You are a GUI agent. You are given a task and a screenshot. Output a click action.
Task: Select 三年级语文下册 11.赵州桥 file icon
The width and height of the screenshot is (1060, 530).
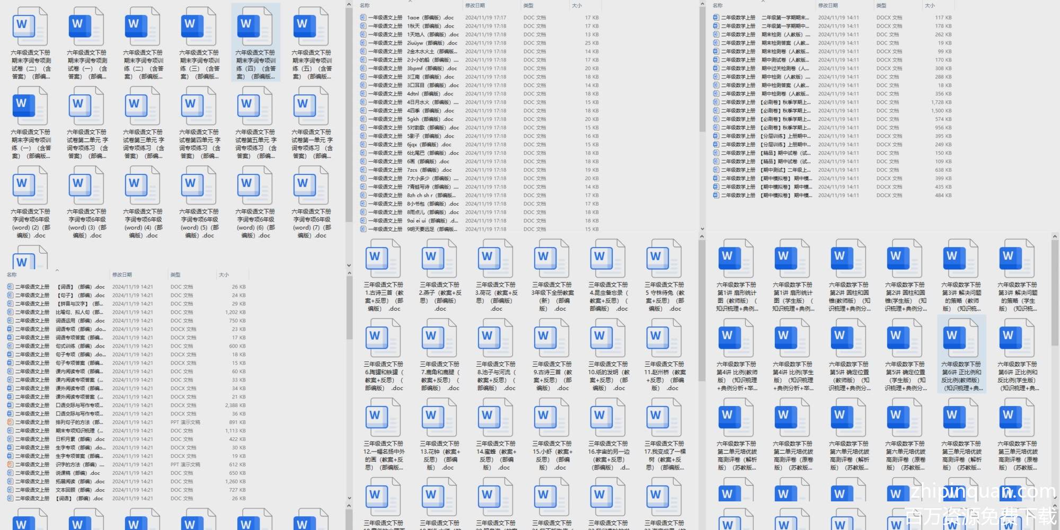coord(664,338)
